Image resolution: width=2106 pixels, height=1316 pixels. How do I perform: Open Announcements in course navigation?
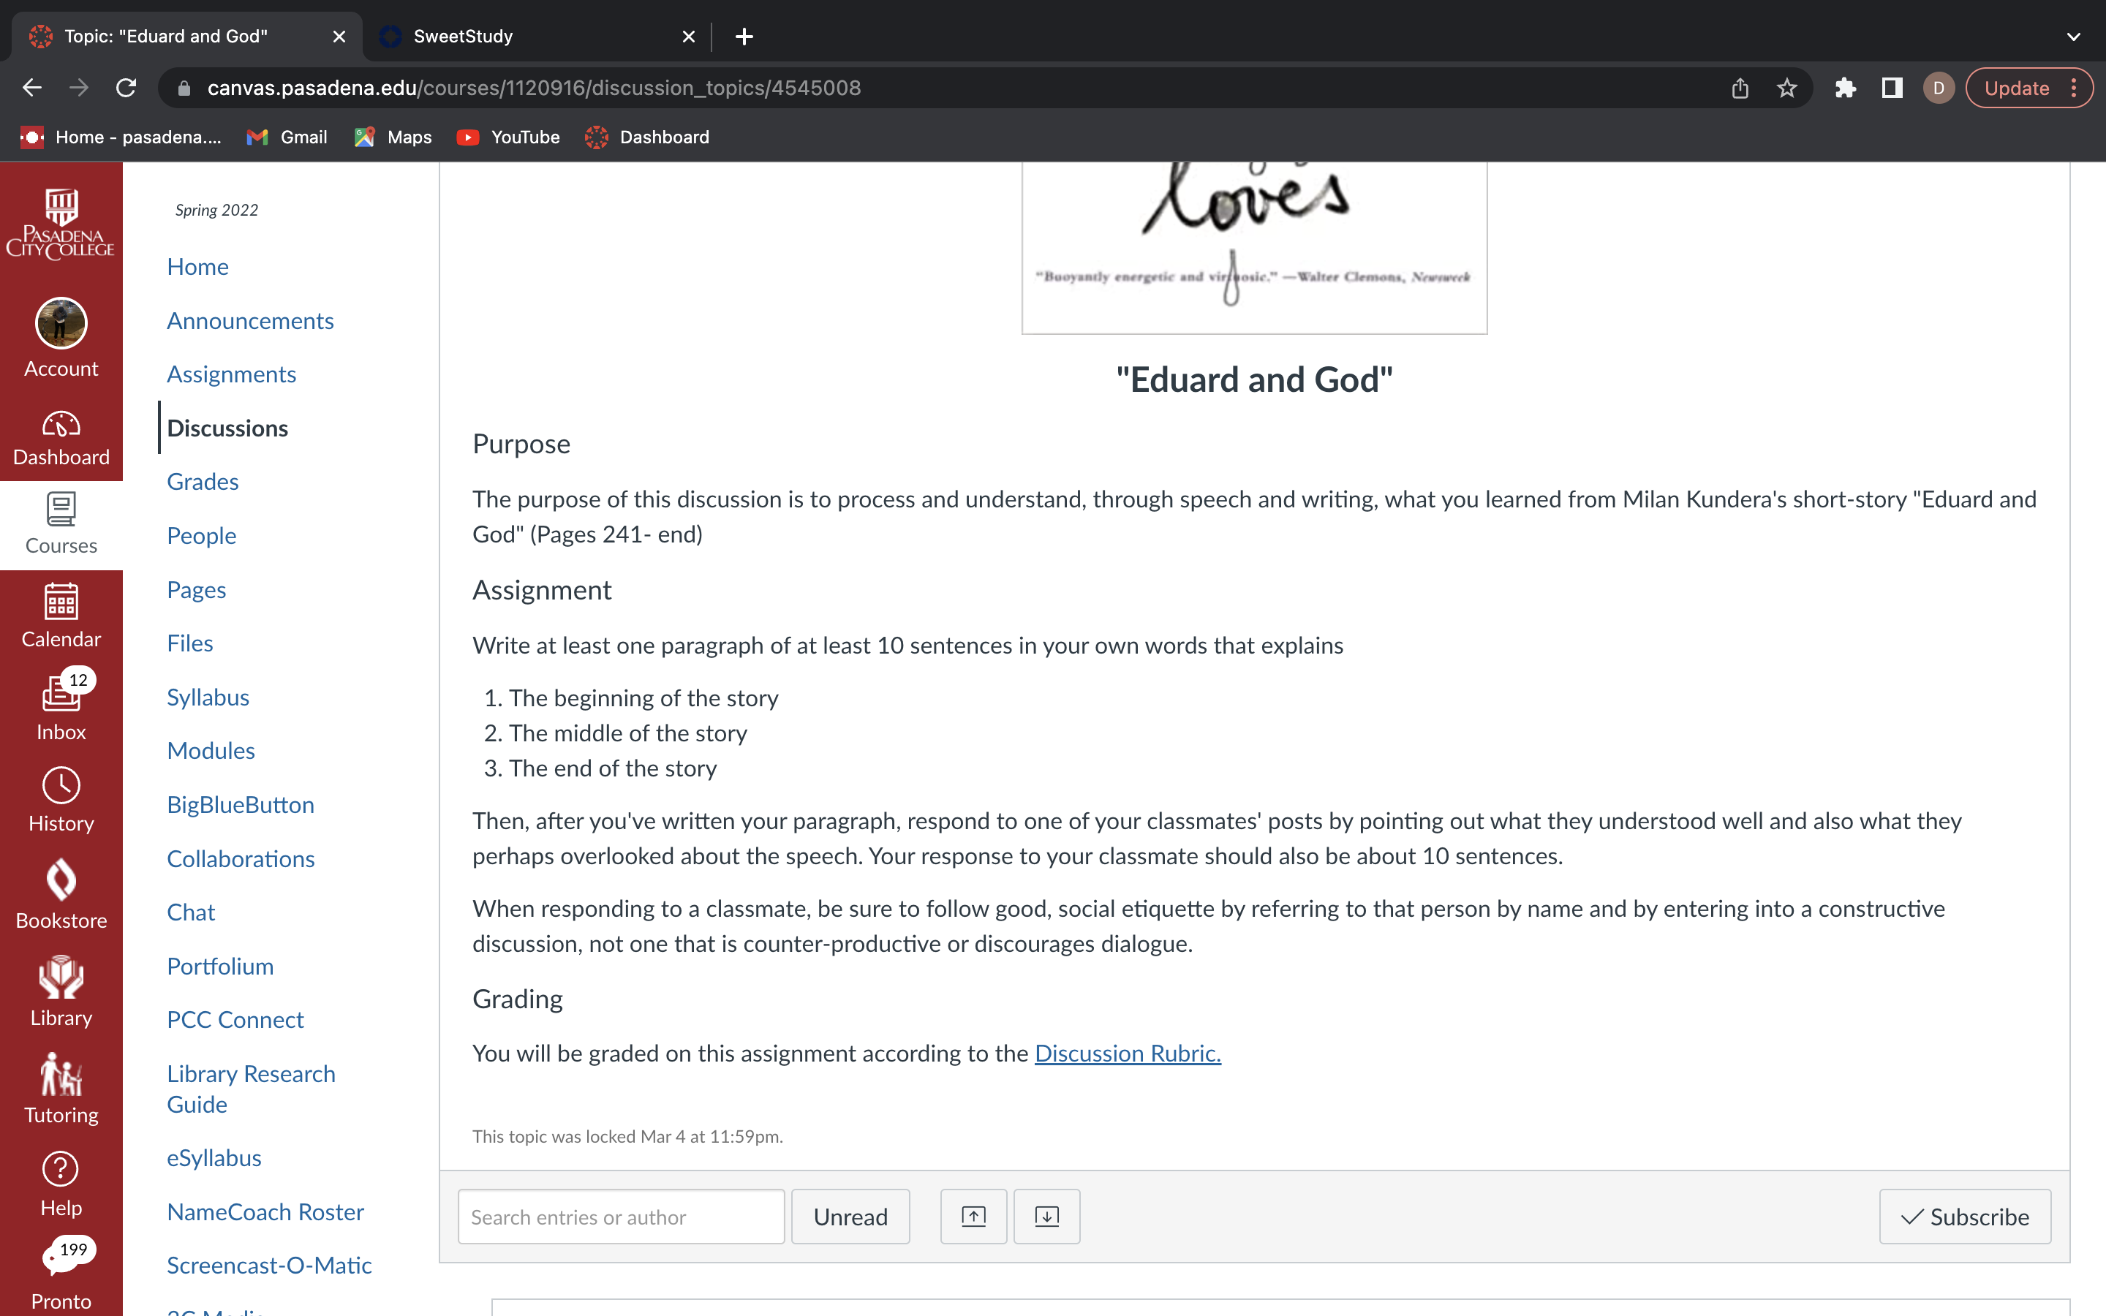(250, 320)
